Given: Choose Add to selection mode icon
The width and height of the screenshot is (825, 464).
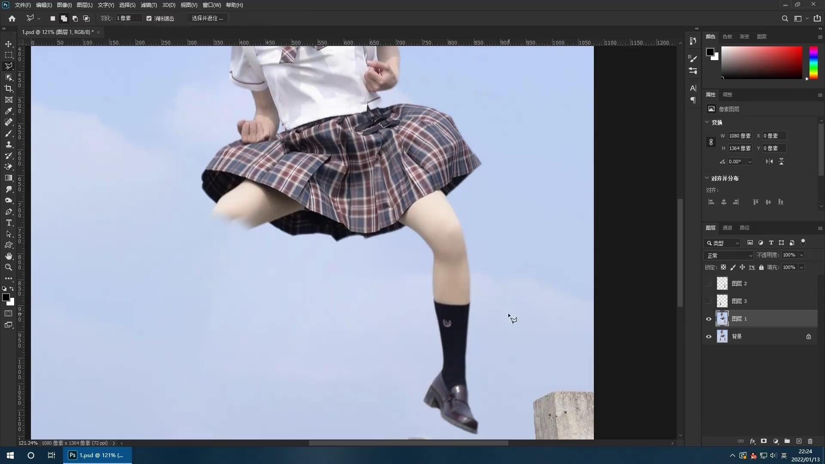Looking at the screenshot, I should pos(64,18).
